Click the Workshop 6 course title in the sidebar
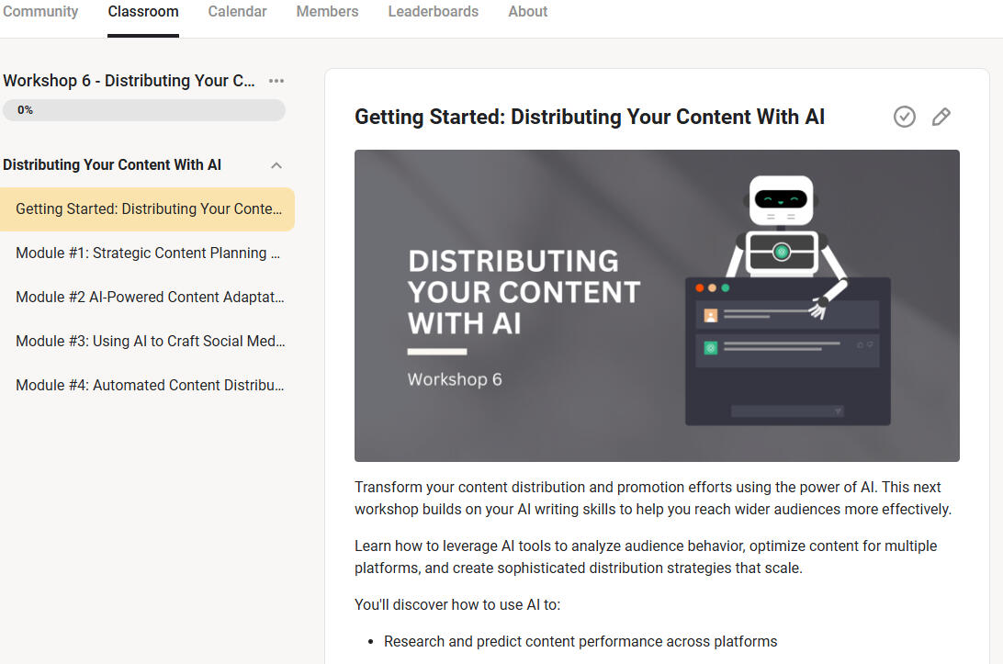Viewport: 1003px width, 664px height. coord(129,81)
